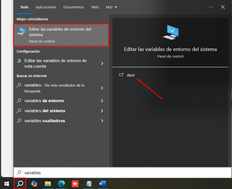Open File Explorer from the taskbar
The width and height of the screenshot is (232, 189).
(x=48, y=184)
